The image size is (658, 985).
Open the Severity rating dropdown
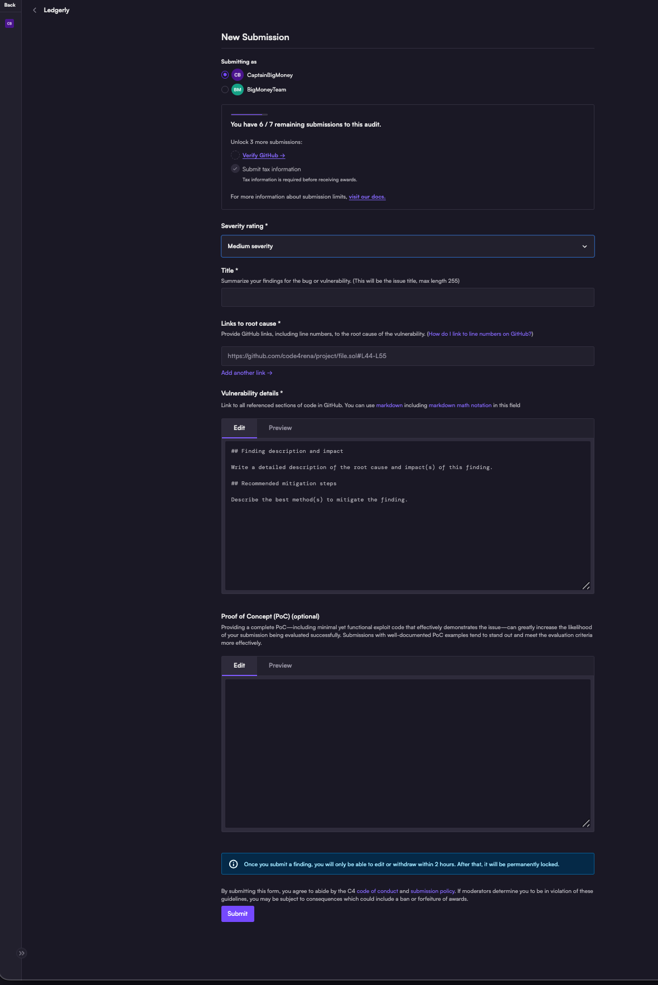[x=407, y=246]
